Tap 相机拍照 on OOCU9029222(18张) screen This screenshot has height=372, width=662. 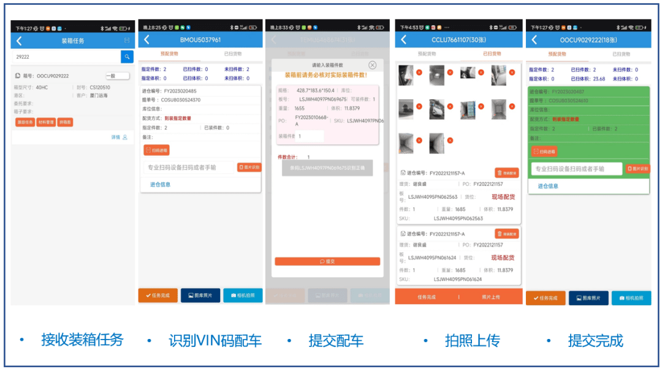click(631, 298)
